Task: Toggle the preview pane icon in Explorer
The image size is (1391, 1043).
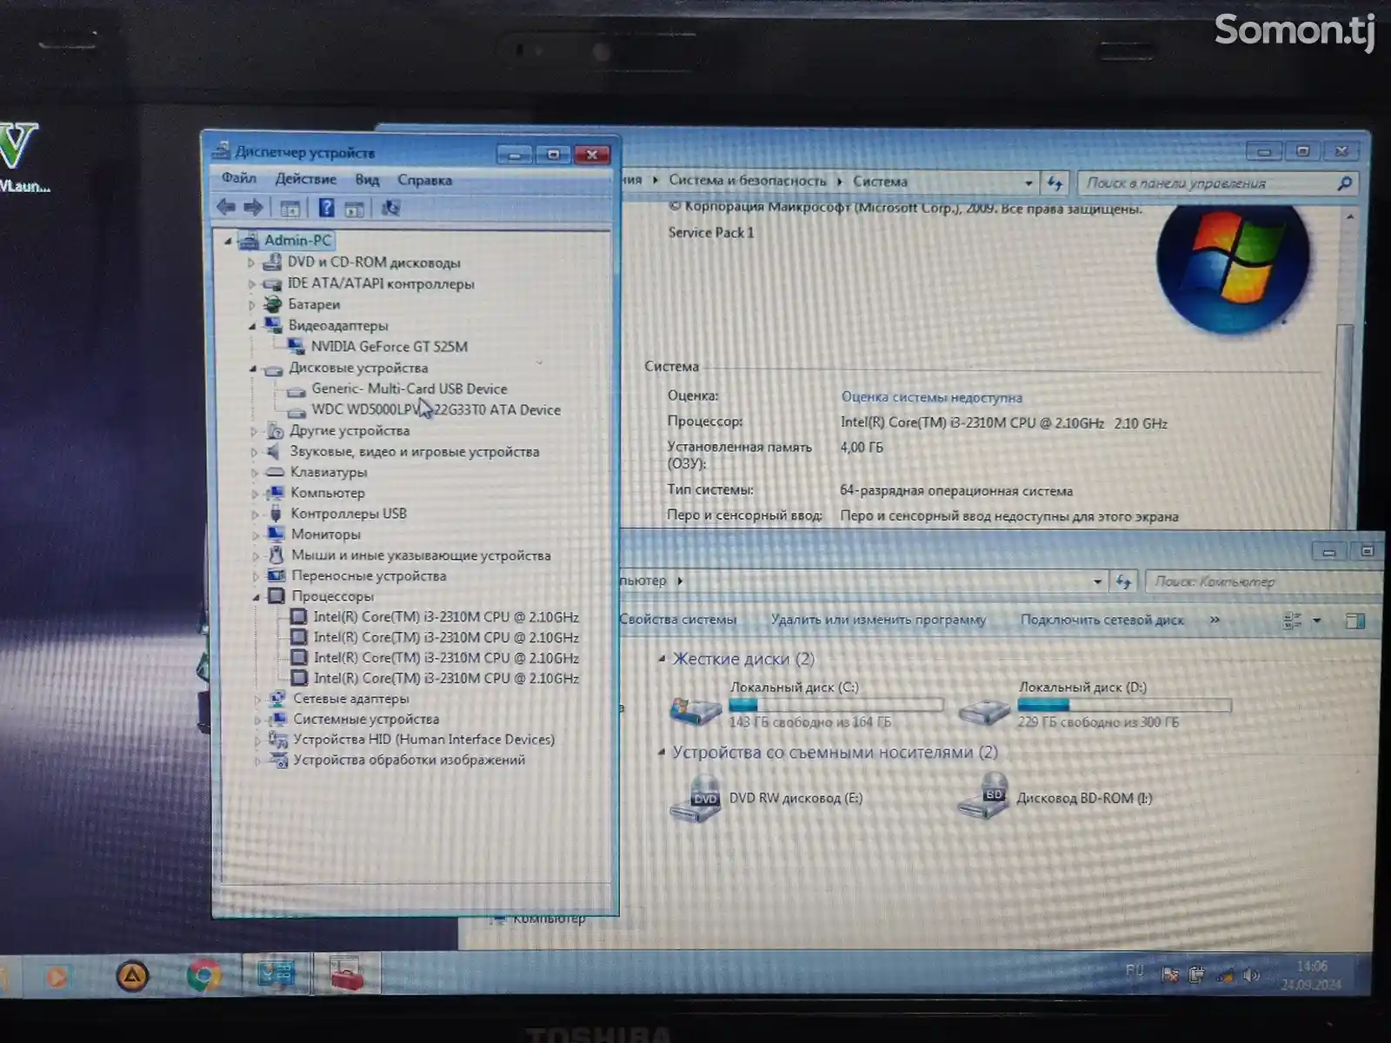Action: click(1354, 621)
